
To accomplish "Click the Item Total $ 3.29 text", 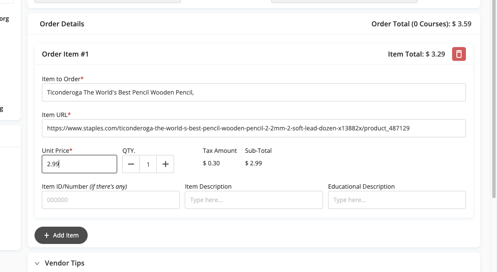I will (417, 54).
